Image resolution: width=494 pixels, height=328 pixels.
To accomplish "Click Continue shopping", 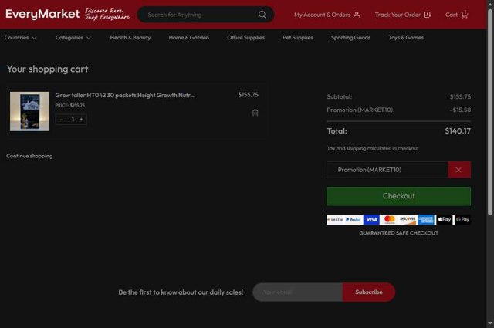I will coord(29,156).
